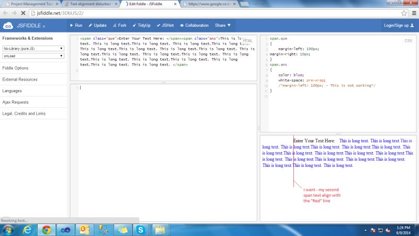Image resolution: width=419 pixels, height=236 pixels.
Task: Click the network tray icon
Action: point(381,230)
